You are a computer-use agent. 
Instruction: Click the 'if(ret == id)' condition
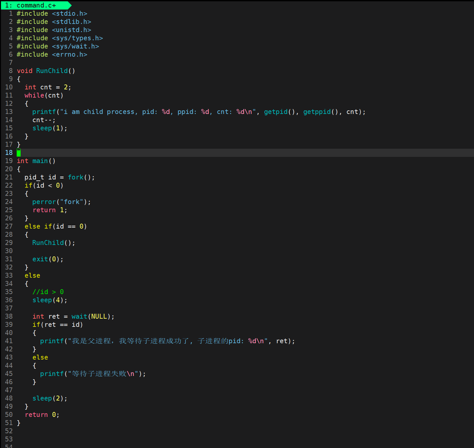click(58, 325)
